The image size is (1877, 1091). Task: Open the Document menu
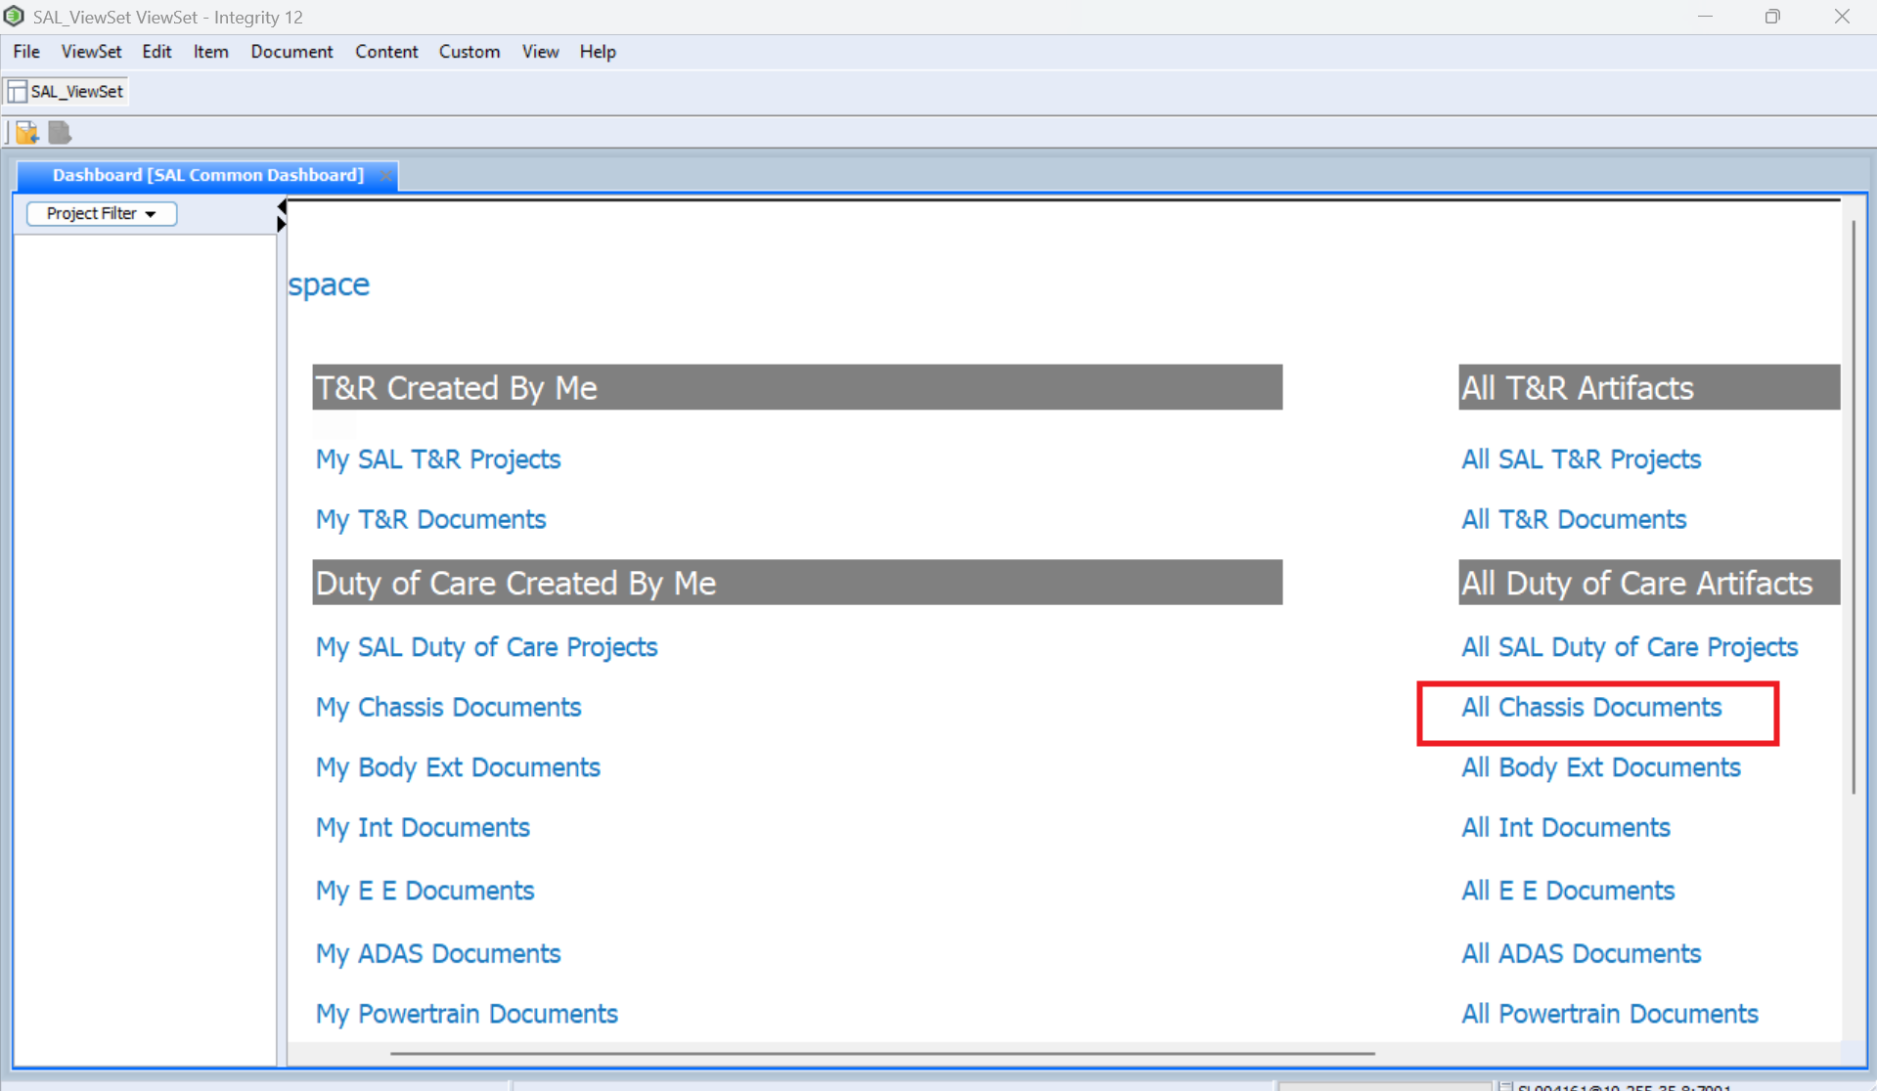[x=291, y=52]
